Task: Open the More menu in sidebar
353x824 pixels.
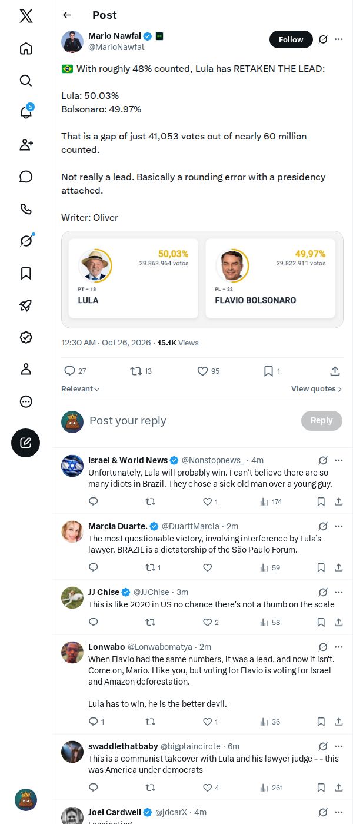Action: (26, 401)
